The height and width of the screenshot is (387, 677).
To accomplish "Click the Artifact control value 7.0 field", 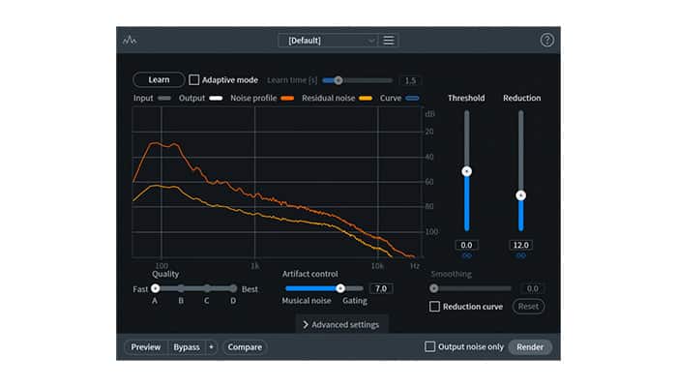I will 381,288.
